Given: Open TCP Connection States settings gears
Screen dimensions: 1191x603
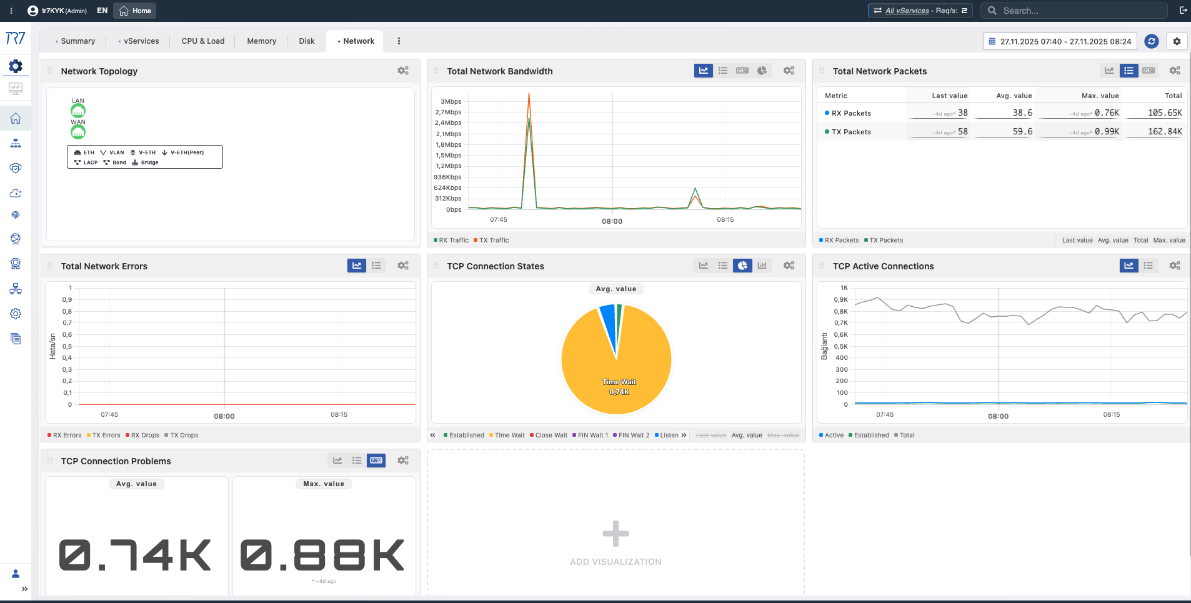Looking at the screenshot, I should [789, 266].
